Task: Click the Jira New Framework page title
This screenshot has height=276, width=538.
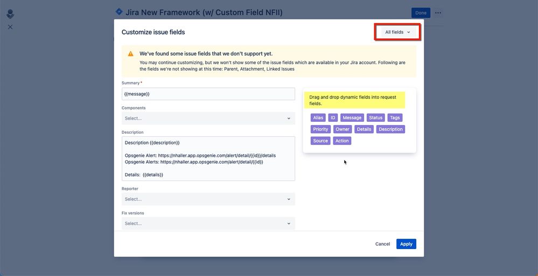Action: click(x=204, y=13)
